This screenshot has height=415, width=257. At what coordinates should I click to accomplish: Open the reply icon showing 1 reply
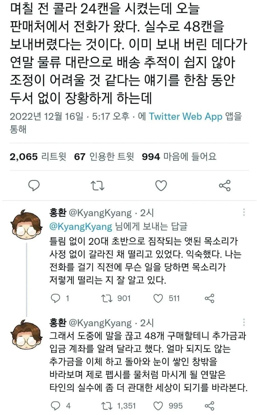click(x=56, y=298)
